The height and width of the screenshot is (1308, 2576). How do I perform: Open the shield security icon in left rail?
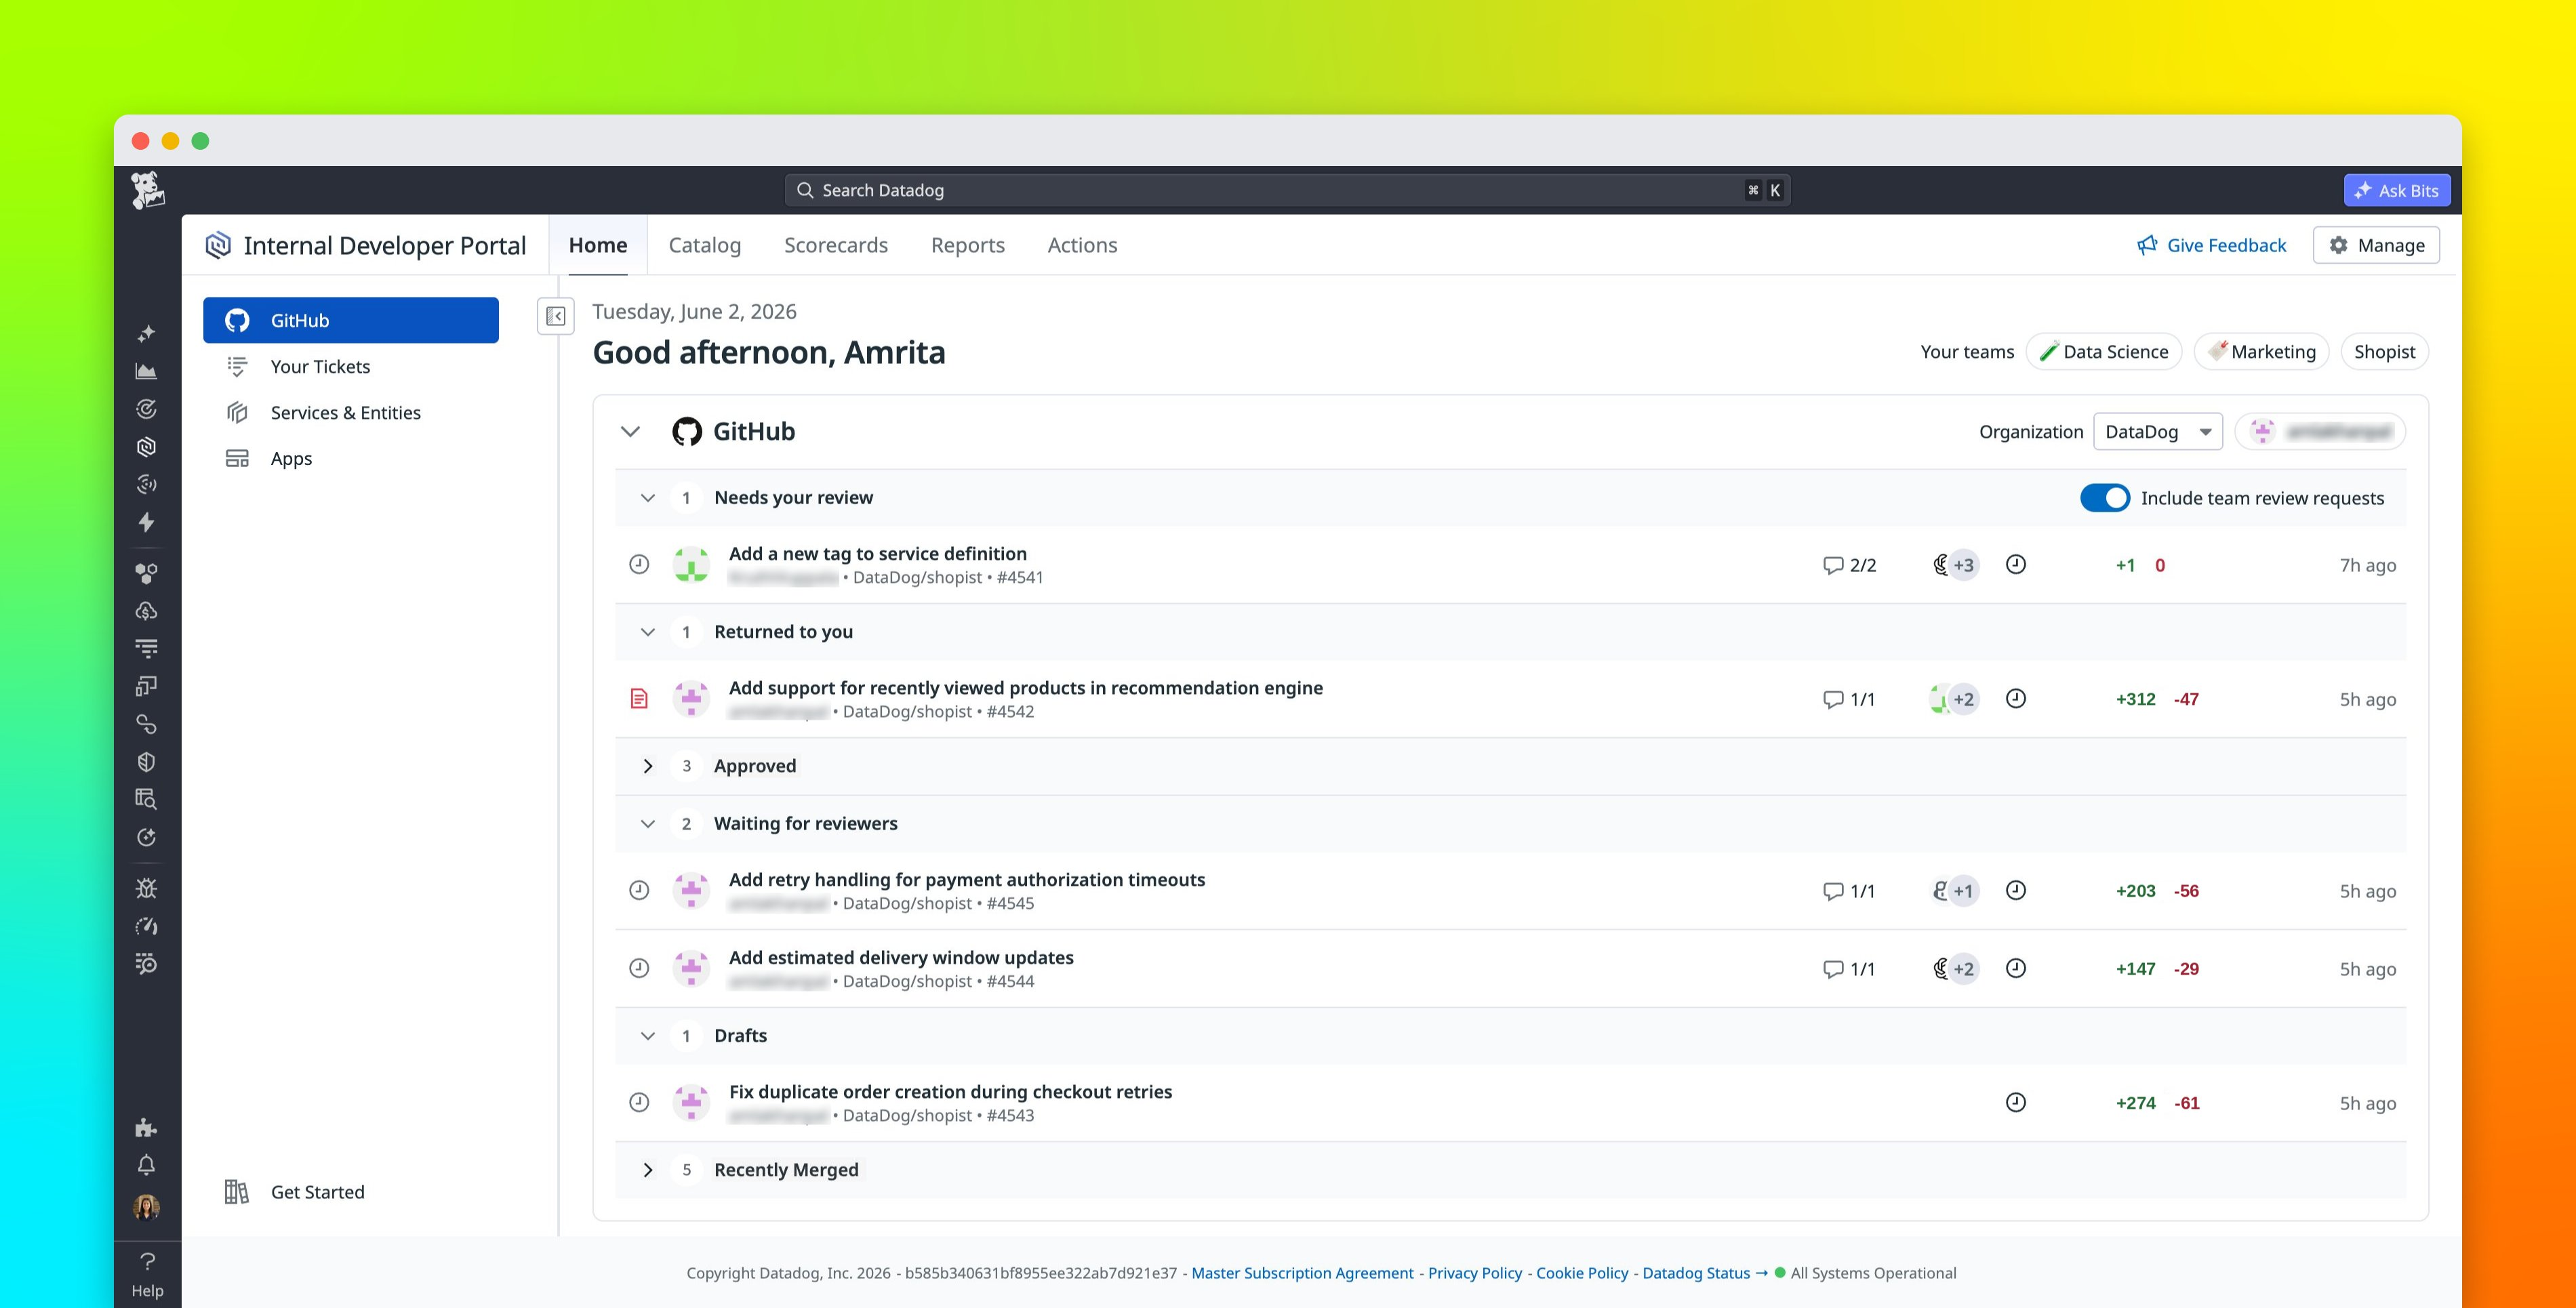[x=147, y=762]
